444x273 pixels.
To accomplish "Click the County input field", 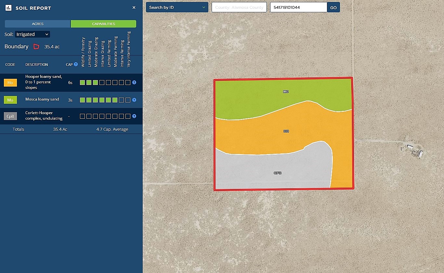I will click(x=239, y=7).
